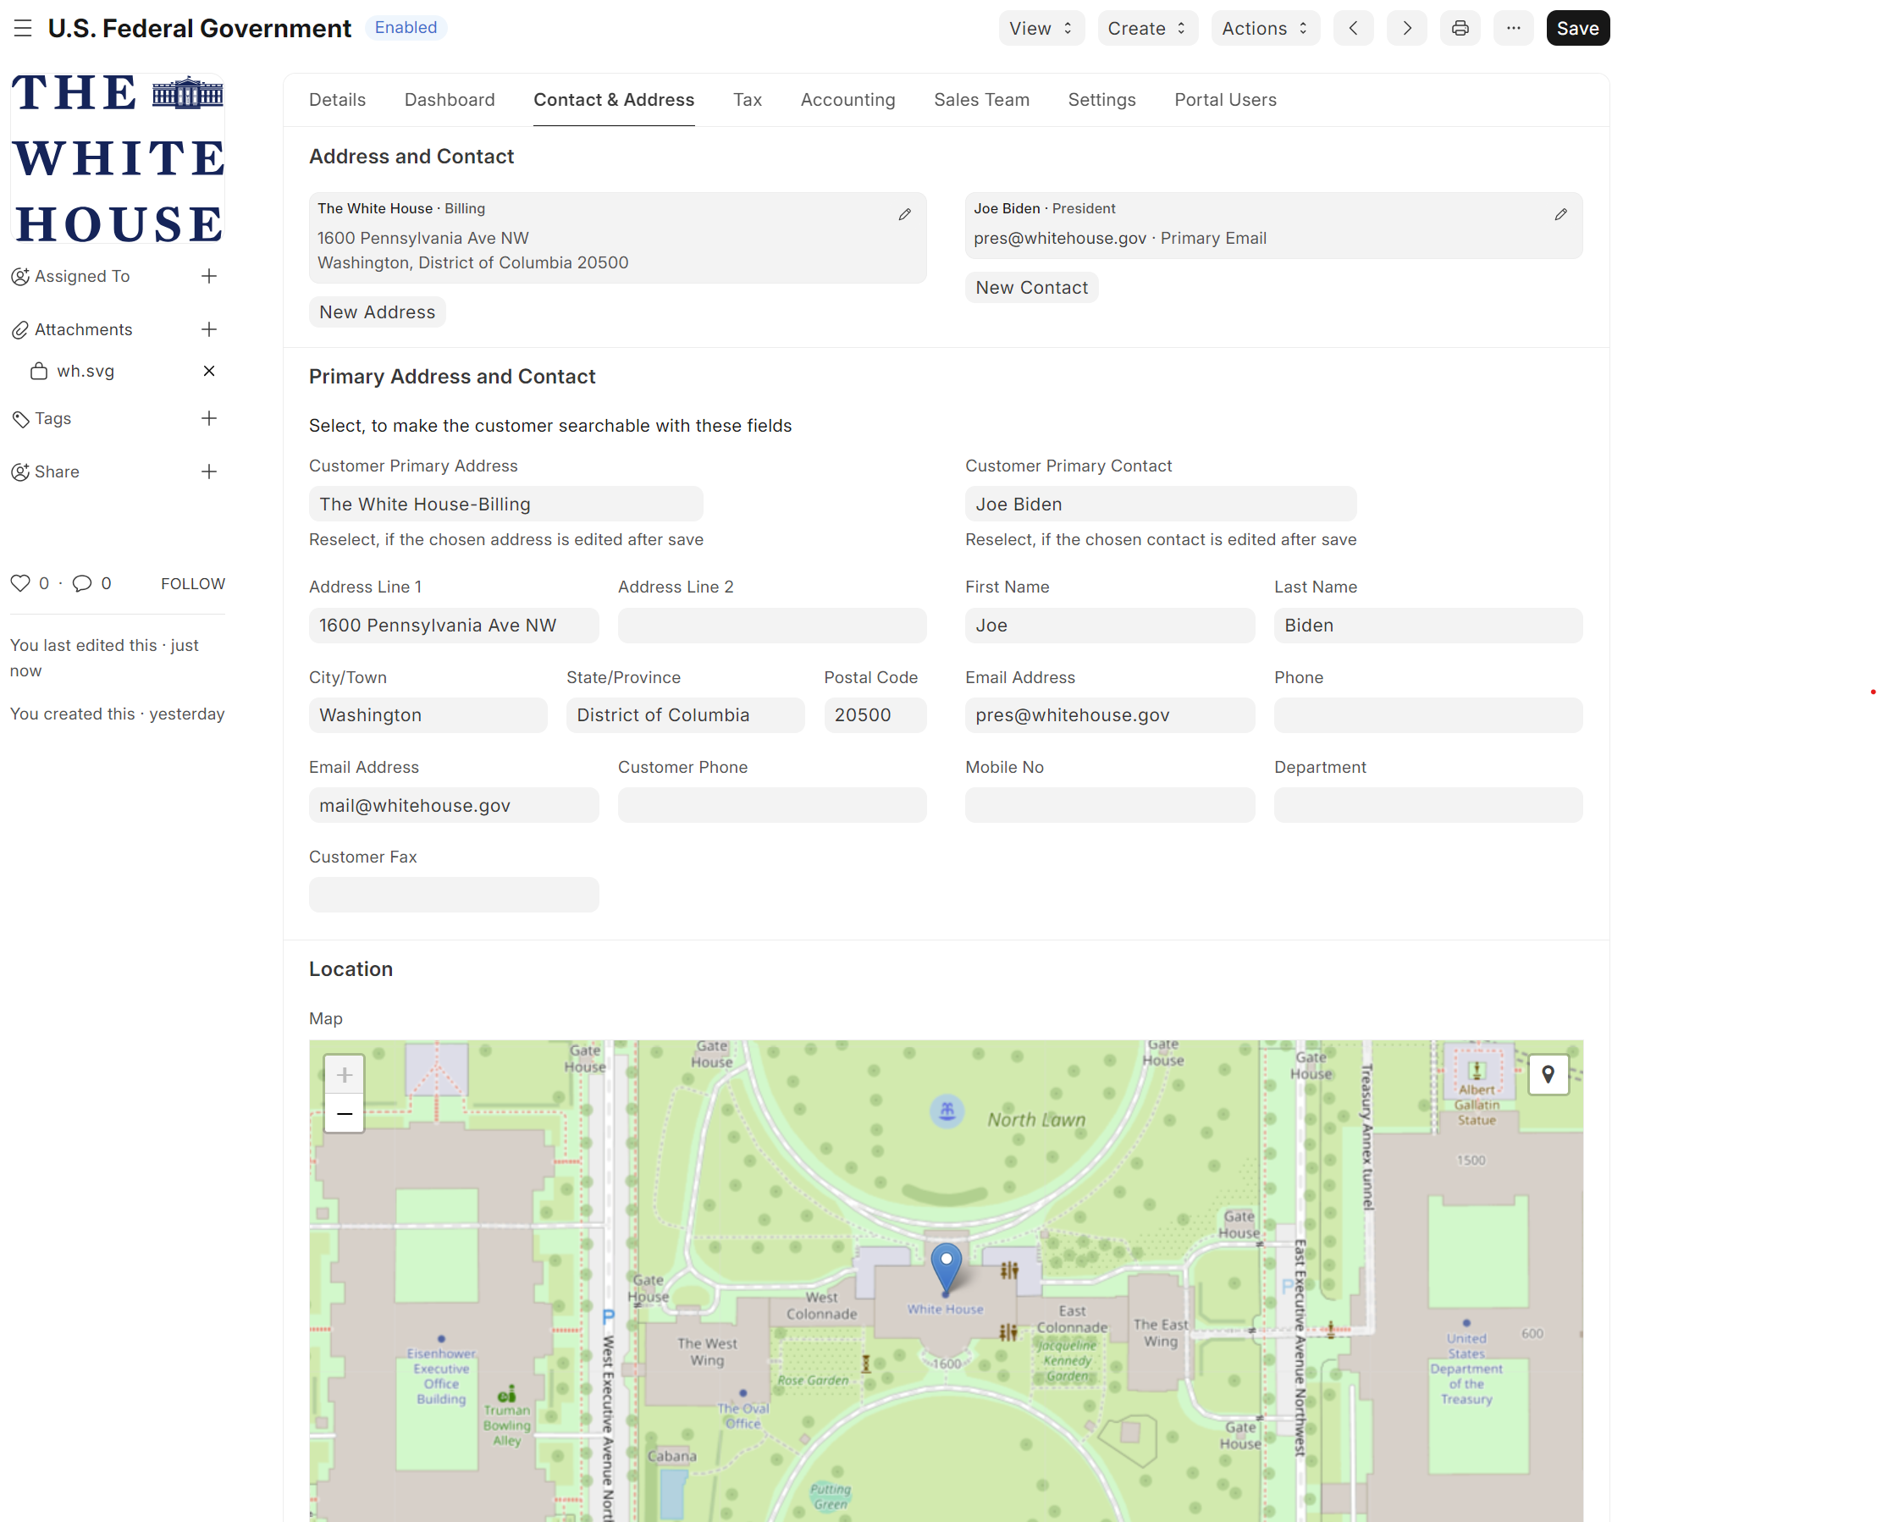
Task: Go to previous record arrow
Action: (x=1353, y=28)
